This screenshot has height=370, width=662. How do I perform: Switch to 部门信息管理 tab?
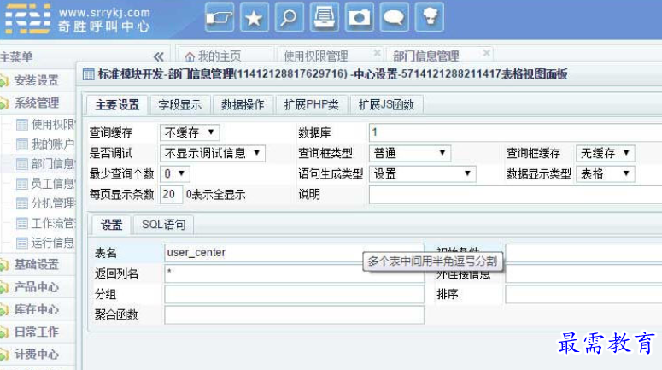[425, 56]
